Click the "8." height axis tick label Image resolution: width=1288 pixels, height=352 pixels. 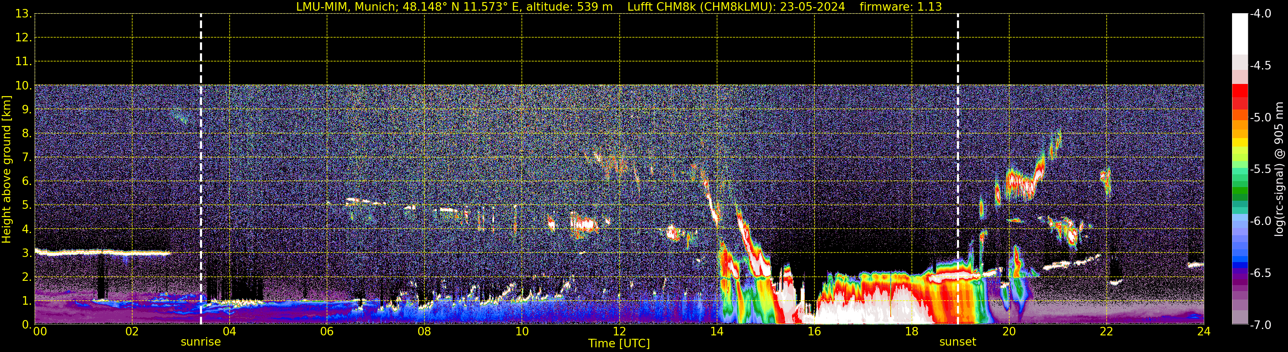pyautogui.click(x=27, y=134)
